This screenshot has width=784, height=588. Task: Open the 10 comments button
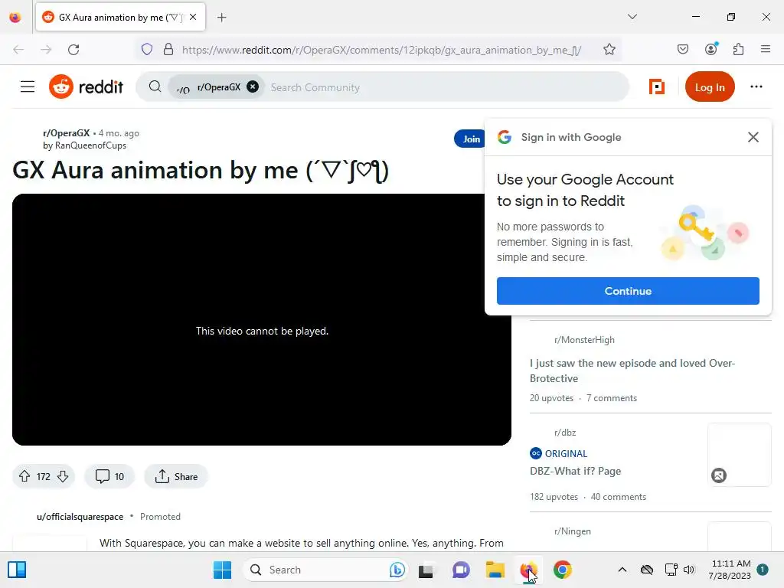coord(109,476)
